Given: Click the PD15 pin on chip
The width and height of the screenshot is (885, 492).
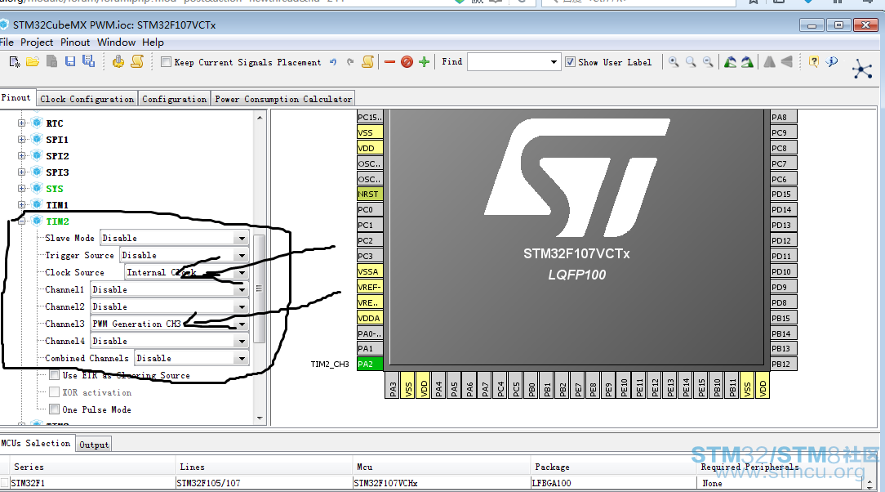Looking at the screenshot, I should pyautogui.click(x=784, y=194).
